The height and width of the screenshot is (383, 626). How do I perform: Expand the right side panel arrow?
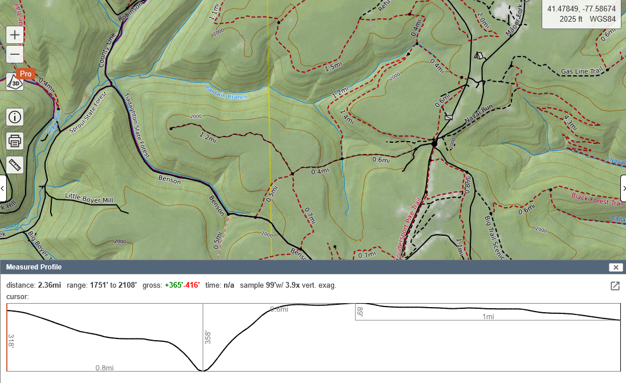coord(623,188)
